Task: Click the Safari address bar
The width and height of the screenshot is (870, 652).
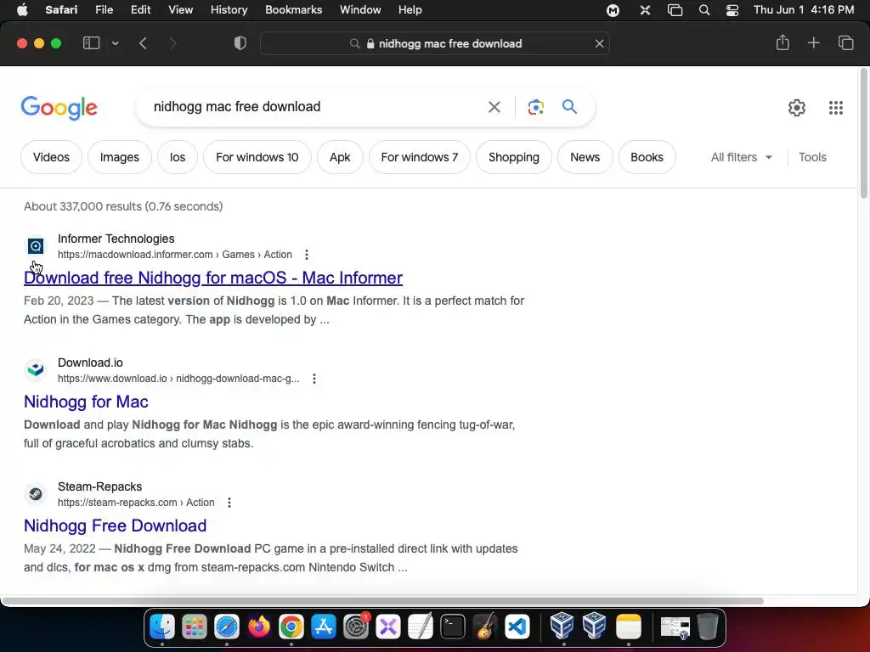Action: pyautogui.click(x=435, y=43)
